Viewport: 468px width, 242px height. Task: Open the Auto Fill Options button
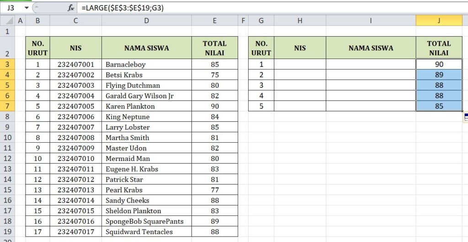pyautogui.click(x=466, y=117)
